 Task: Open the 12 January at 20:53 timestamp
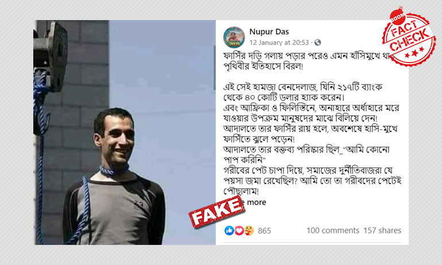[x=279, y=42]
